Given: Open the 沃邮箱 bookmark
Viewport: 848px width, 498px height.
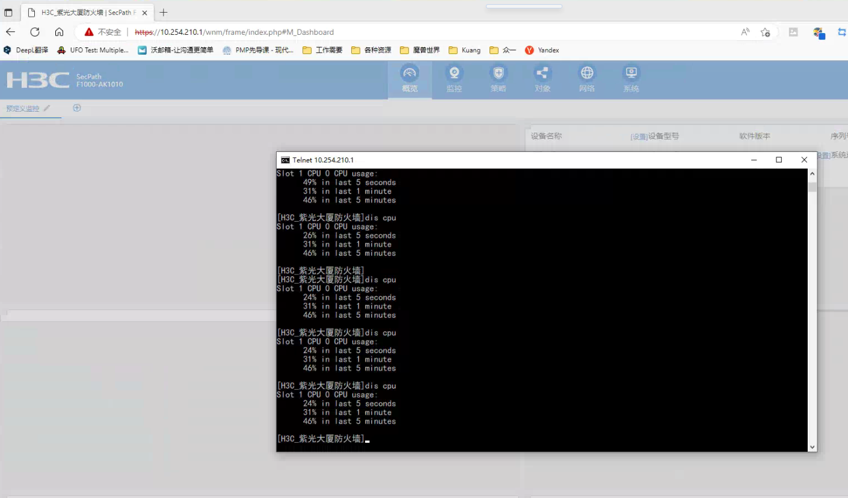Looking at the screenshot, I should pos(176,50).
